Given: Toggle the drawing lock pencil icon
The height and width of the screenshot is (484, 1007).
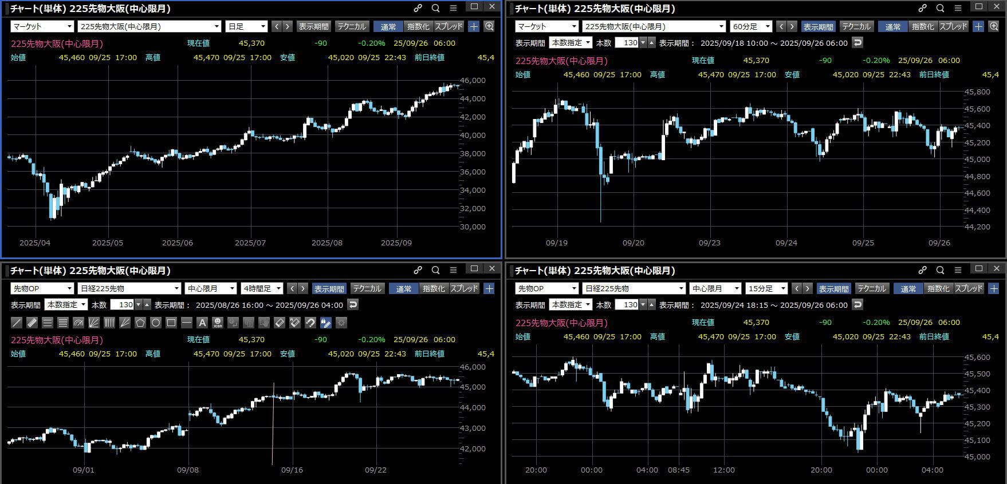Looking at the screenshot, I should 325,323.
